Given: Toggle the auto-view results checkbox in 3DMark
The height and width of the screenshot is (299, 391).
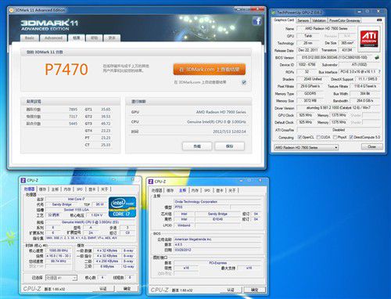Looking at the screenshot, I should tap(244, 82).
